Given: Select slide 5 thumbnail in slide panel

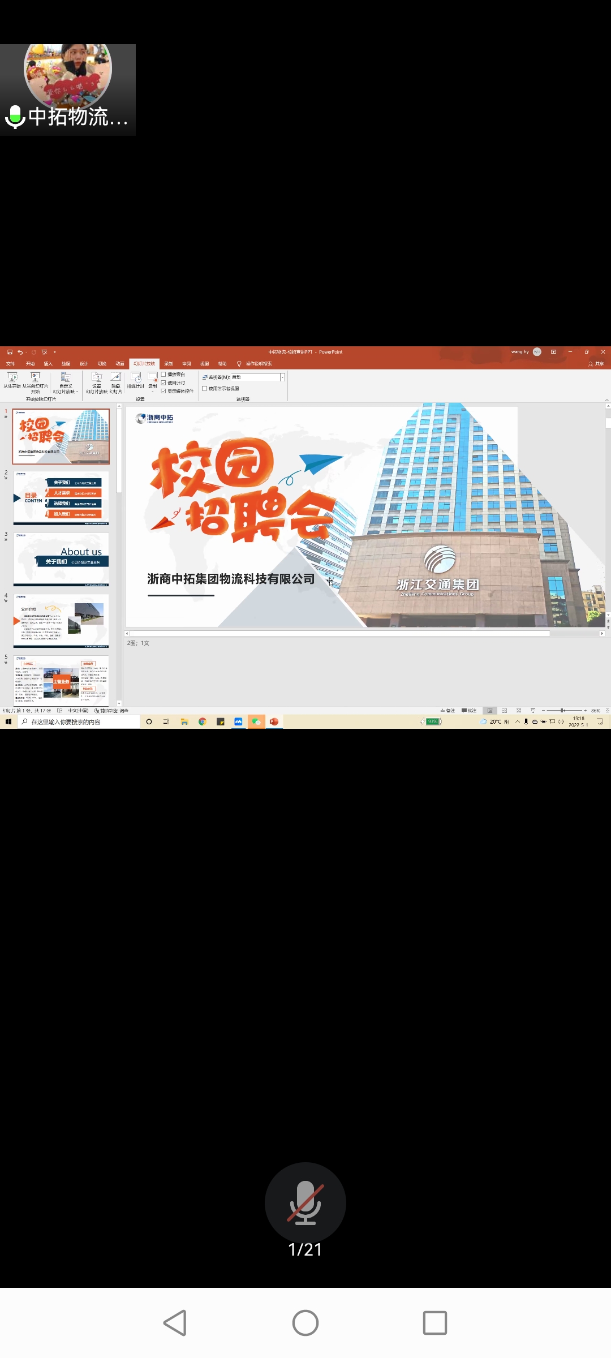Looking at the screenshot, I should 61,681.
